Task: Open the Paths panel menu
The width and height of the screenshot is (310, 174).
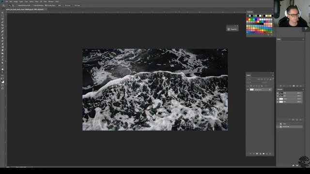Action: point(303,39)
